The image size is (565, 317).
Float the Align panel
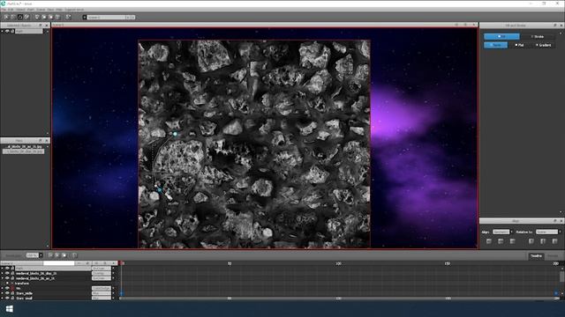pos(555,221)
